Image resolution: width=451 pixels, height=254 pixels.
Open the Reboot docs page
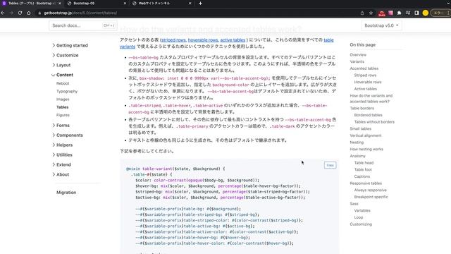63,83
